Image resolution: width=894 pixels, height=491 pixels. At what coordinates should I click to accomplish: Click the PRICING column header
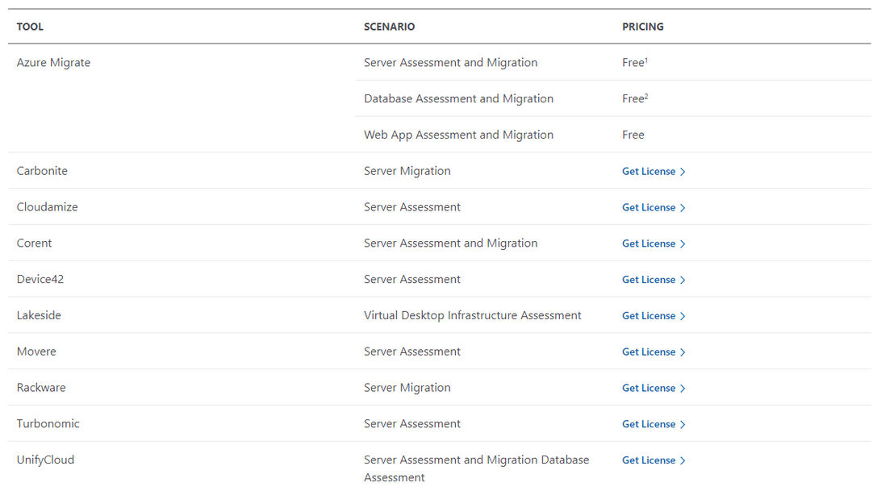(642, 27)
